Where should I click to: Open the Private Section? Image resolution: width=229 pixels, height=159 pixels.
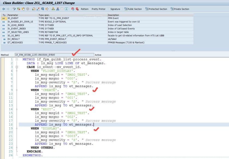180,9
